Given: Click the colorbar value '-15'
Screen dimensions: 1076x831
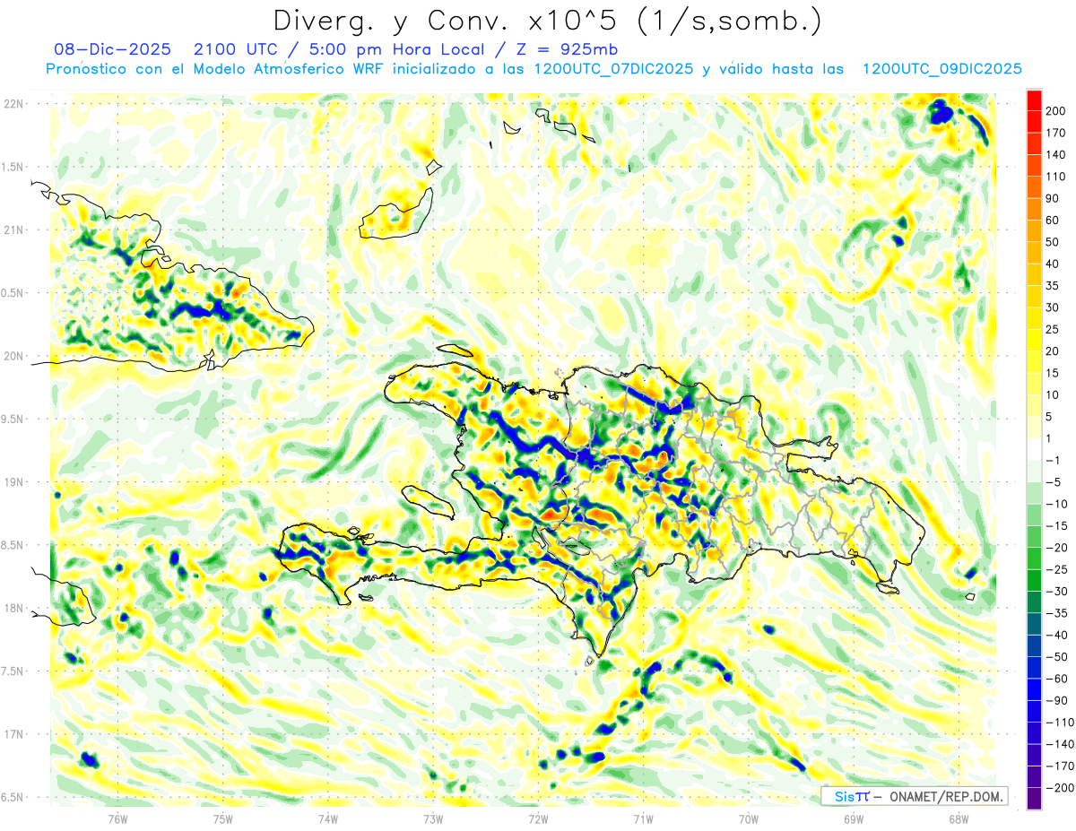Looking at the screenshot, I should pyautogui.click(x=1055, y=526).
